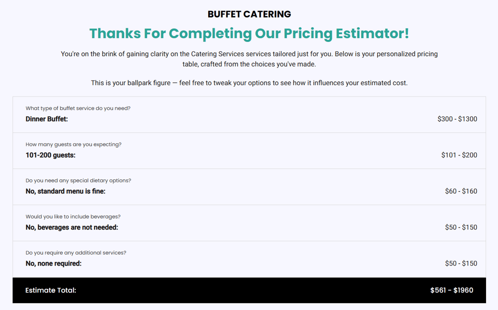Select the Dinner Buffet answer label

47,119
